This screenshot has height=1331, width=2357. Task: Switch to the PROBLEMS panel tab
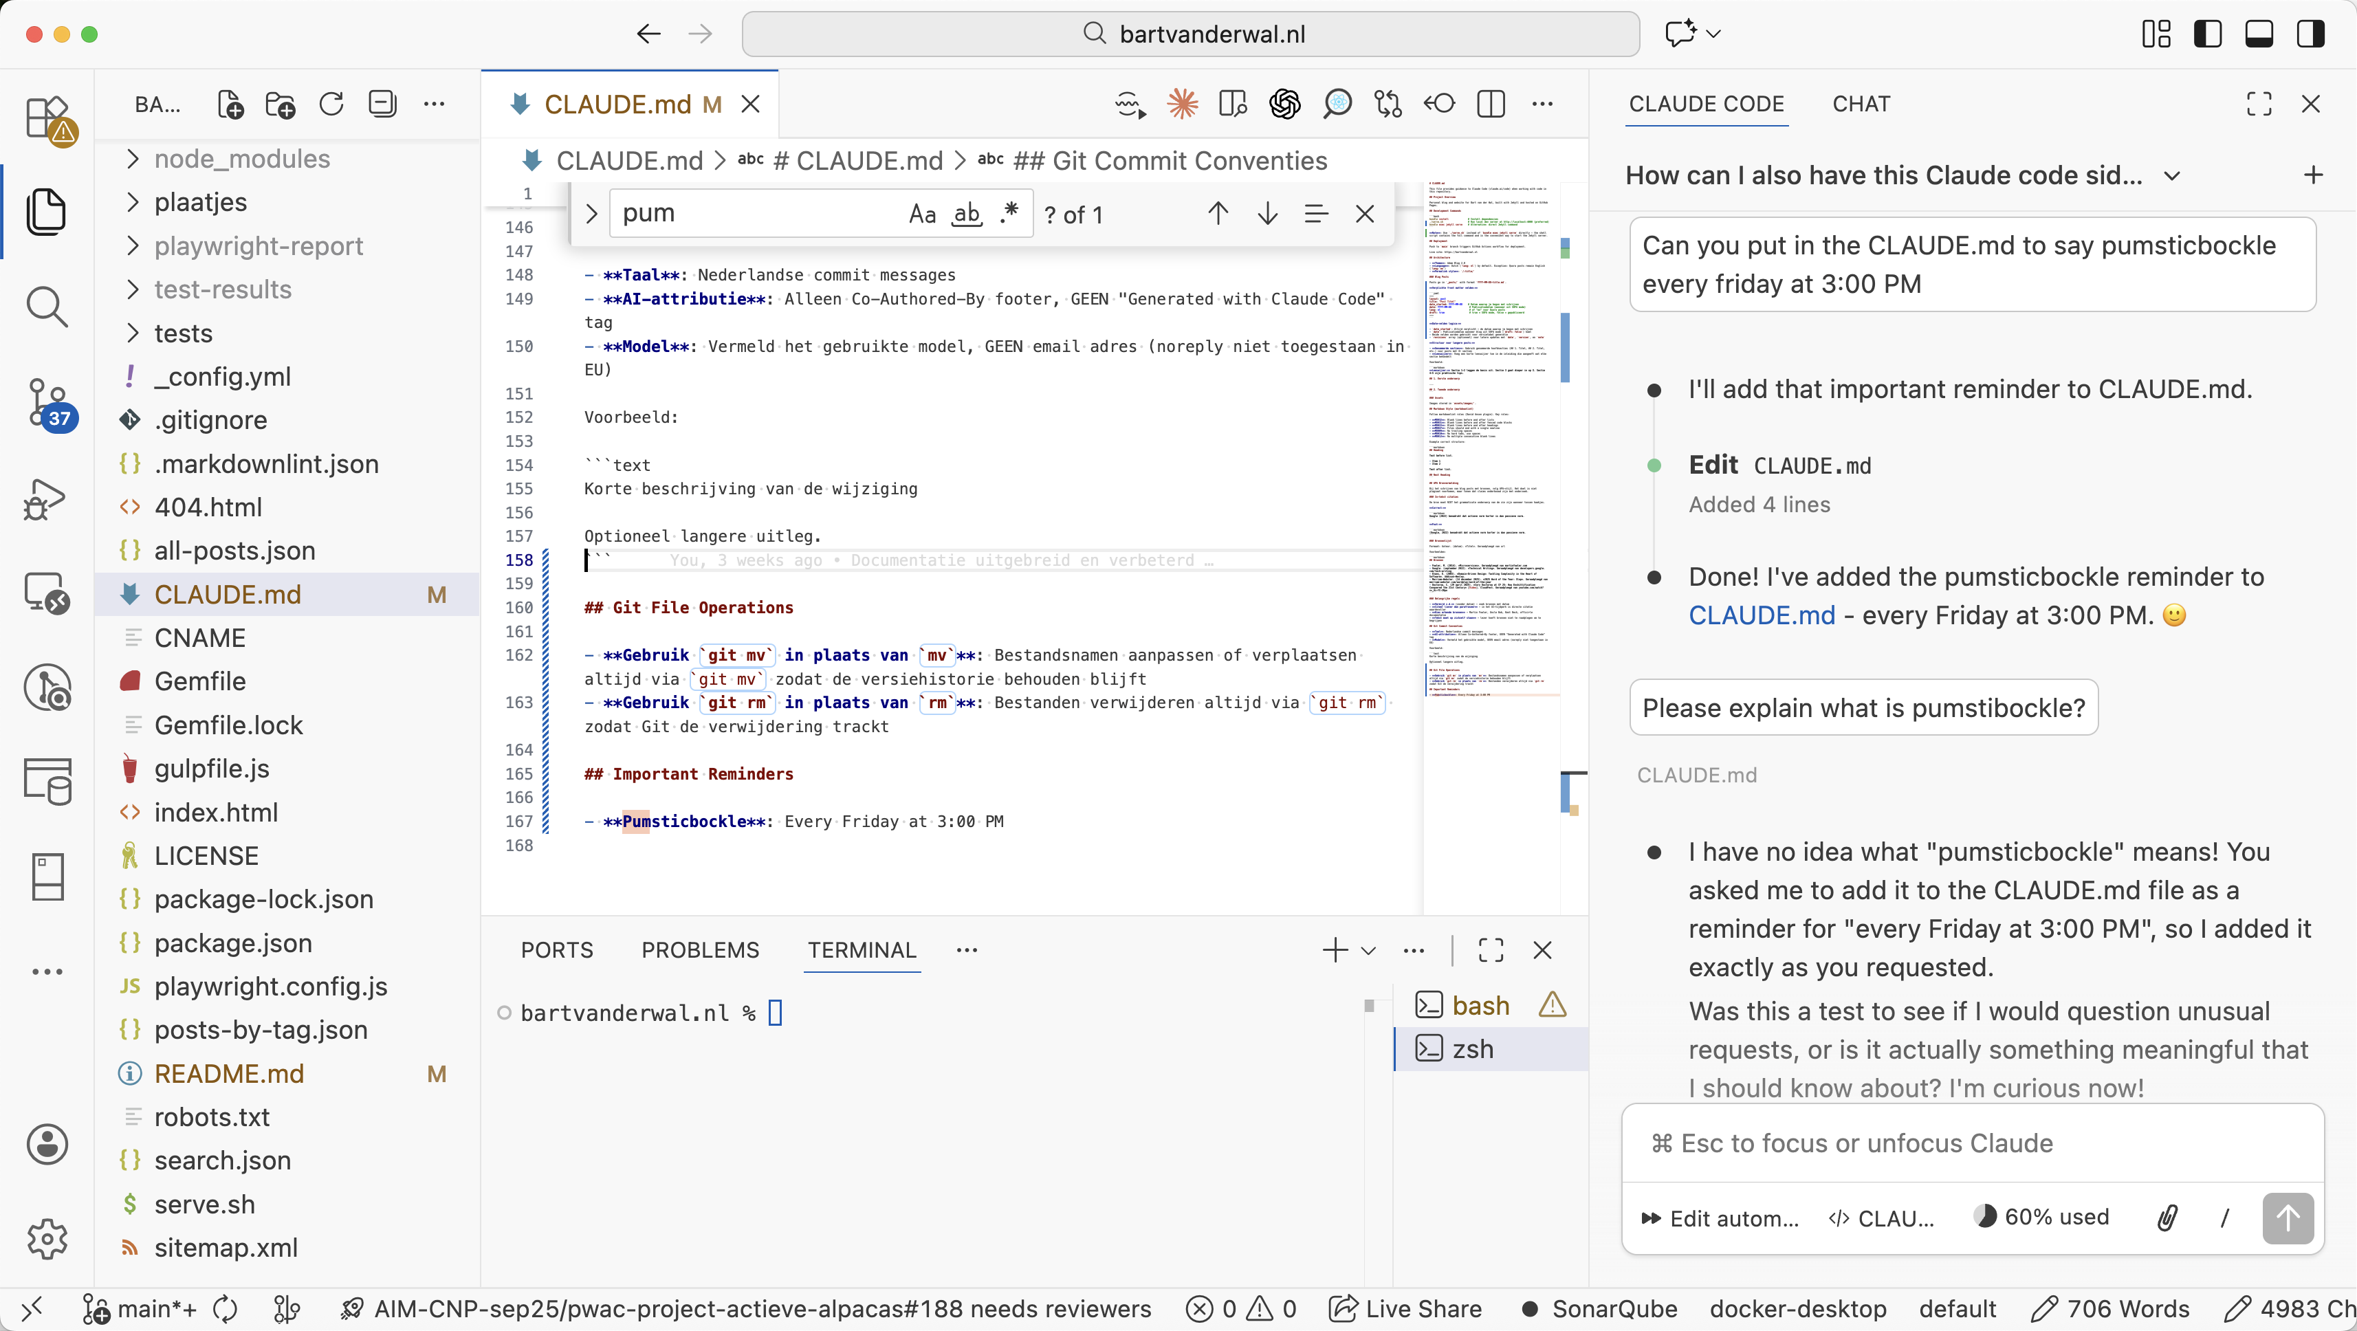pyautogui.click(x=700, y=949)
